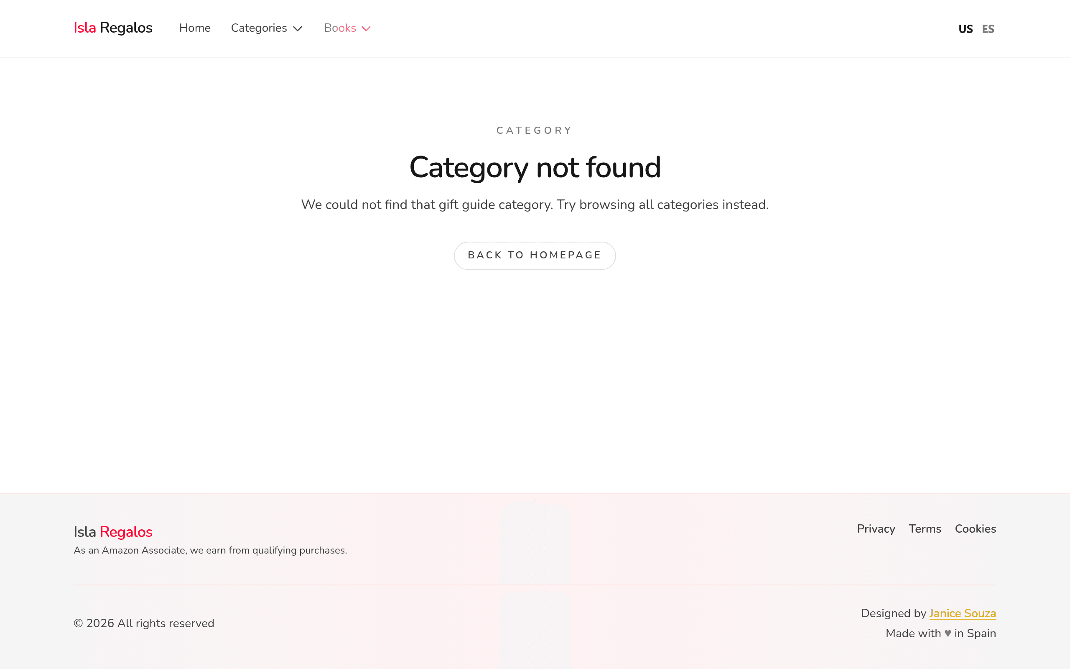The image size is (1070, 669).
Task: Open the Categories menu label
Action: click(259, 28)
